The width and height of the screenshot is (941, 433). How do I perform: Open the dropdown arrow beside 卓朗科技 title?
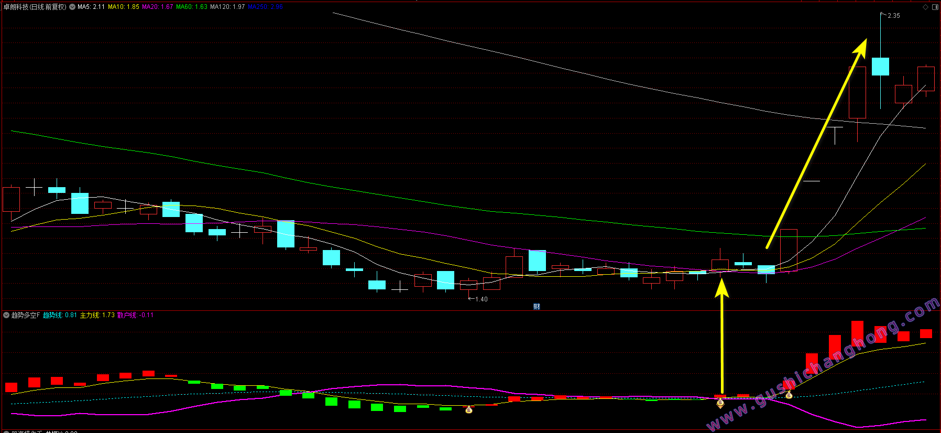tap(72, 7)
